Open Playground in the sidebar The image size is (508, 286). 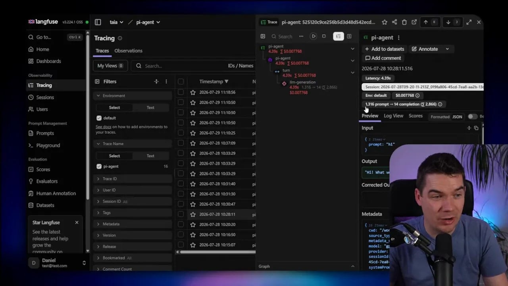[48, 145]
